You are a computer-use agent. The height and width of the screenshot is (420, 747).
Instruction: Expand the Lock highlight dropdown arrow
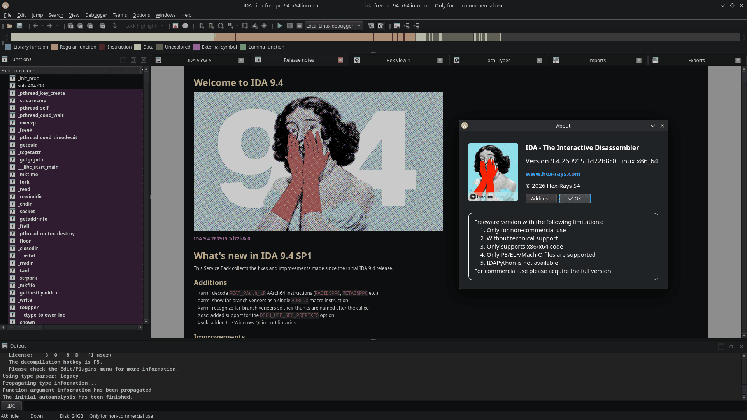[x=162, y=26]
